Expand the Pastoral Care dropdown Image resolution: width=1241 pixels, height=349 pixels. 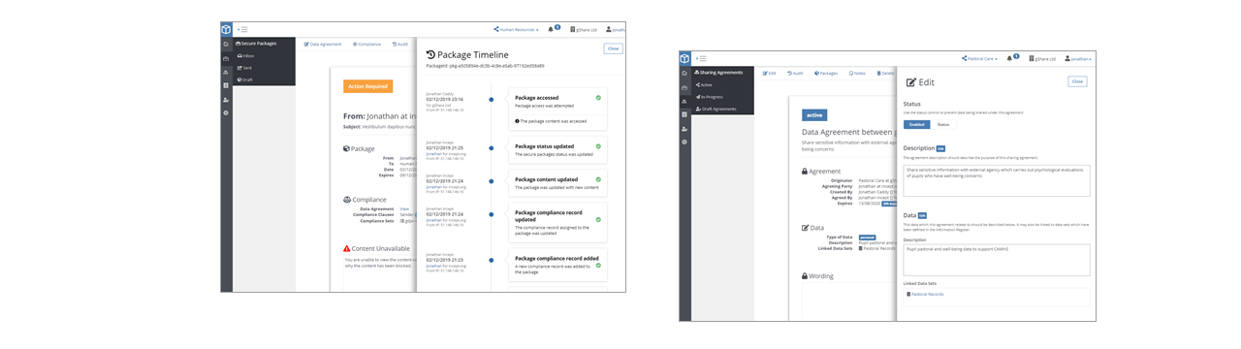[979, 58]
